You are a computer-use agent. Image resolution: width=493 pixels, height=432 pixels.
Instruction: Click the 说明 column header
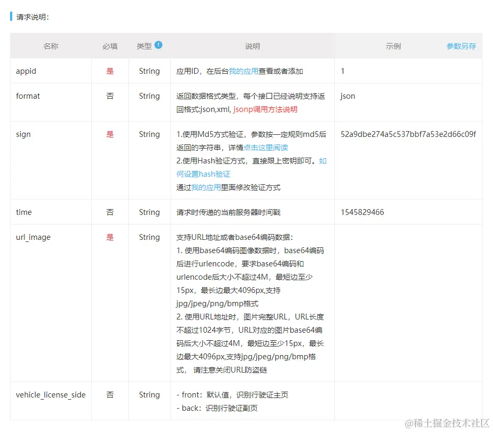pyautogui.click(x=253, y=46)
